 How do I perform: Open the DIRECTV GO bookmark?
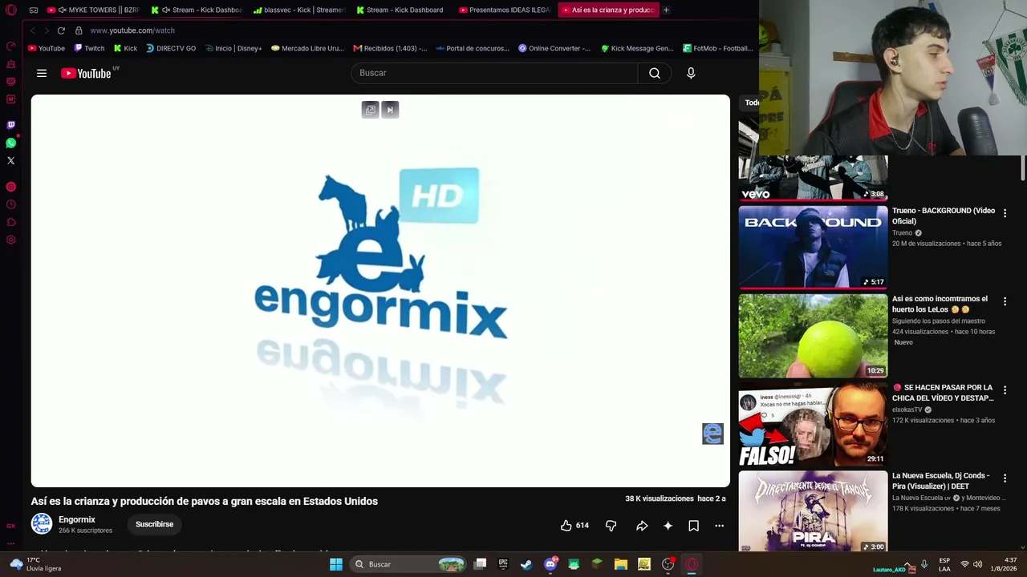coord(171,48)
